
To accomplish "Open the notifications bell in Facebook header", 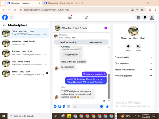I will tap(145, 17).
